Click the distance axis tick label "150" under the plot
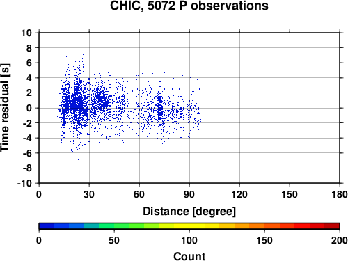This screenshot has height=261, width=348. pyautogui.click(x=290, y=194)
